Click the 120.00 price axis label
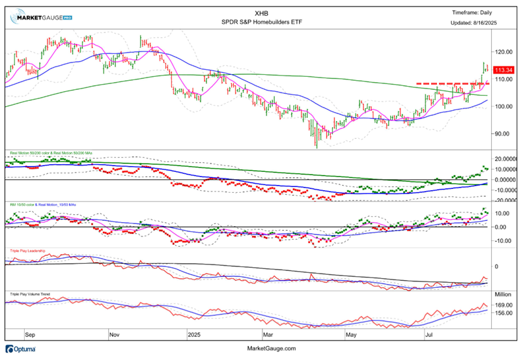Image resolution: width=521 pixels, height=355 pixels. click(x=504, y=51)
